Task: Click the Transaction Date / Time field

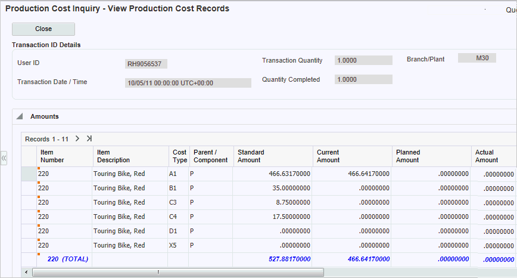Action: tap(188, 83)
